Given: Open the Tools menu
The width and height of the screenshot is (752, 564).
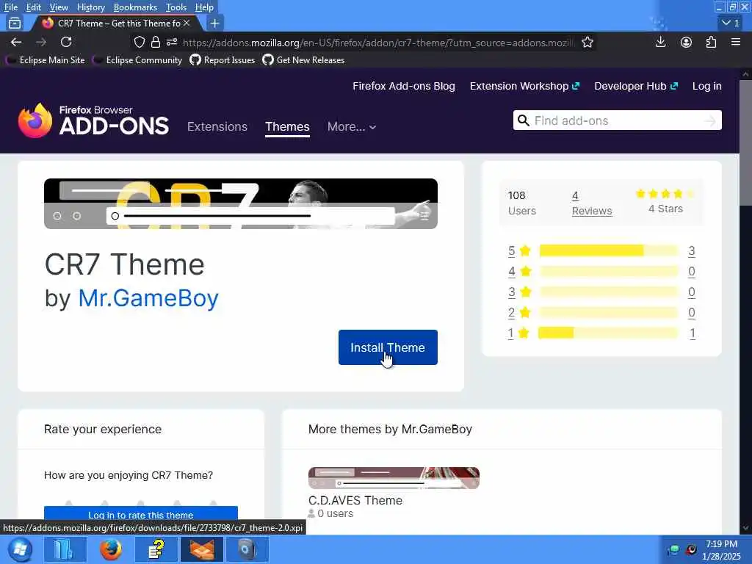Looking at the screenshot, I should 176,7.
